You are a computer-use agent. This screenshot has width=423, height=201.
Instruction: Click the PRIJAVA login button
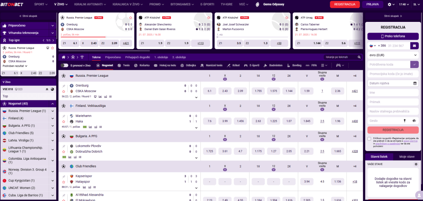pos(373,4)
